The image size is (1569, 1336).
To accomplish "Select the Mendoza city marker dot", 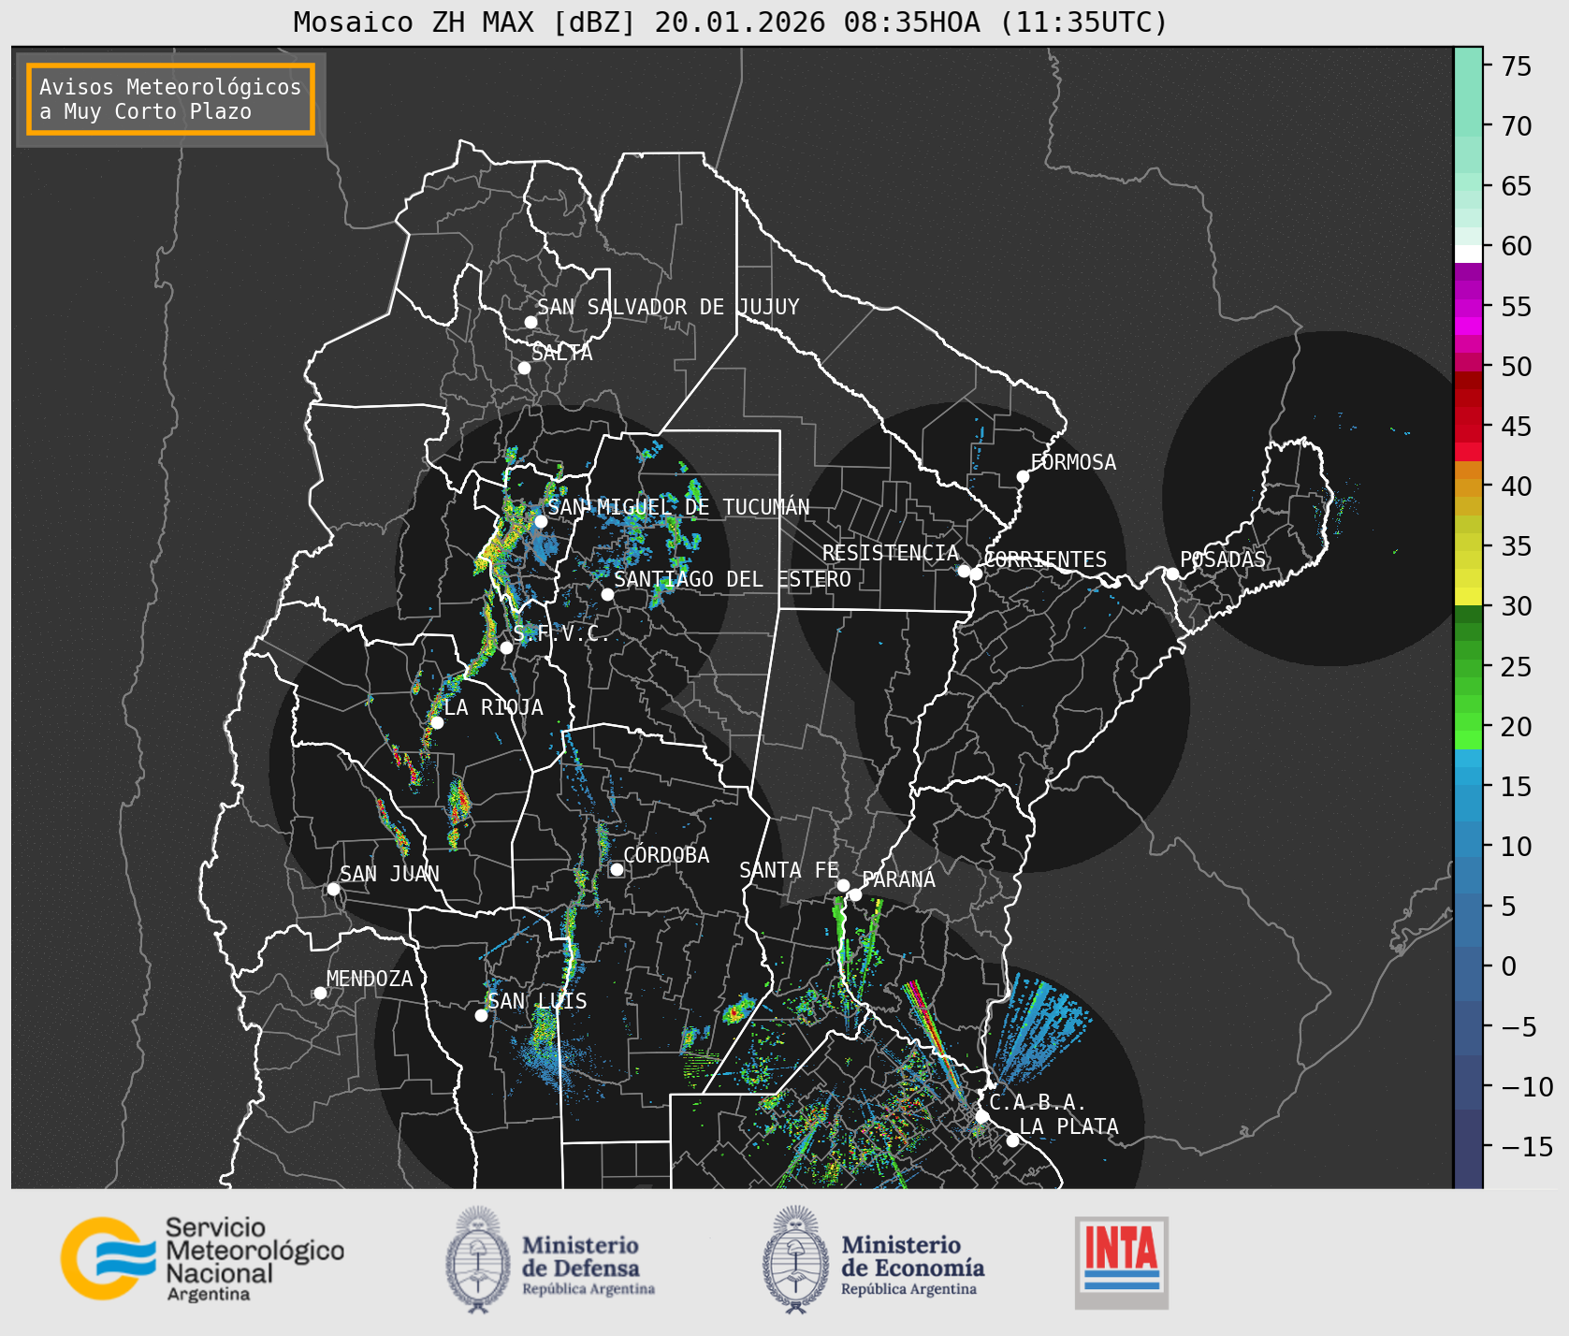I will click(320, 993).
